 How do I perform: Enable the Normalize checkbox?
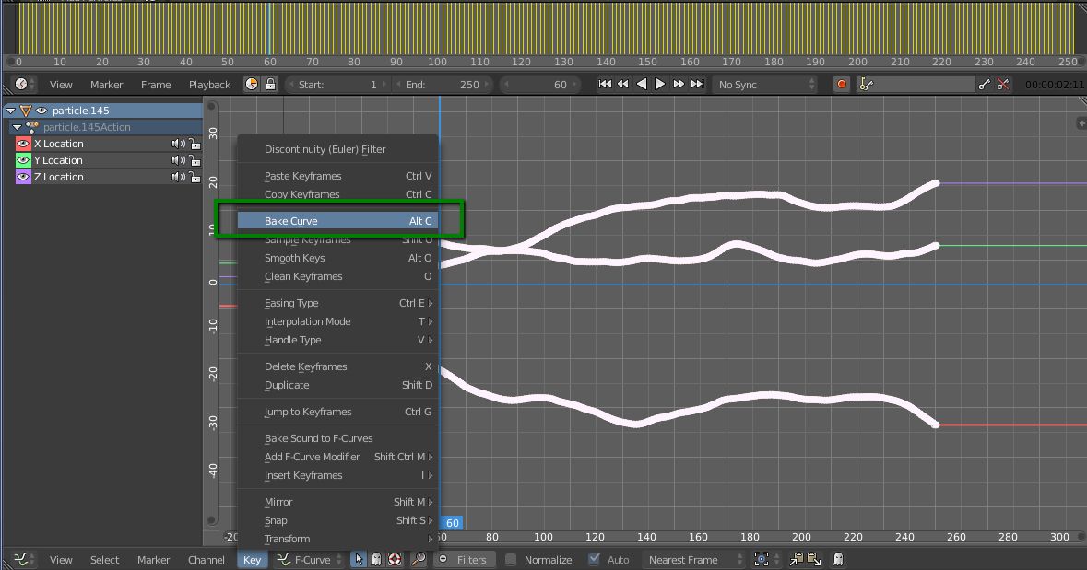coord(511,559)
